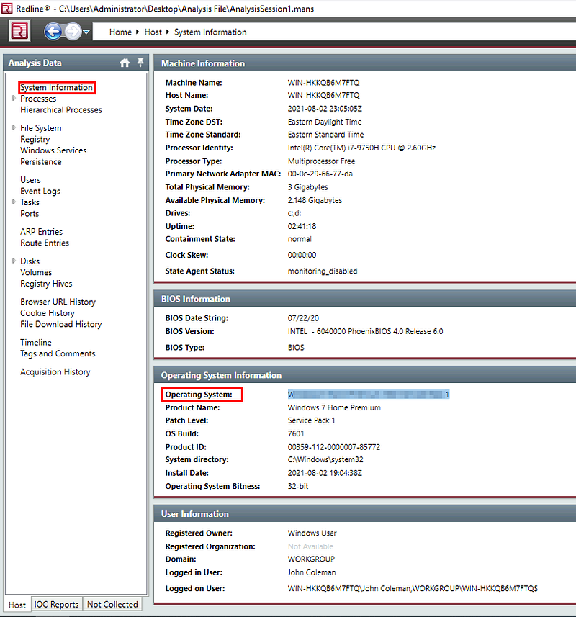
Task: Open Windows Services
Action: click(x=53, y=150)
